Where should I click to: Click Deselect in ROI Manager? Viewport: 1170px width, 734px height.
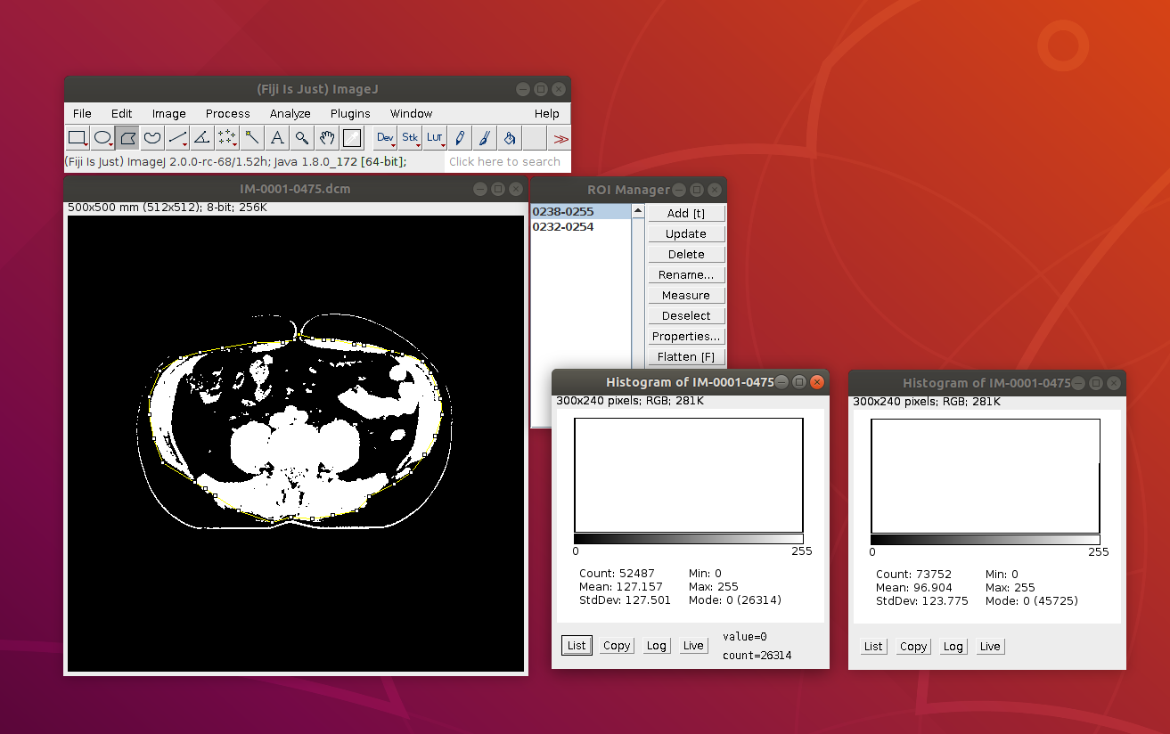coord(686,315)
